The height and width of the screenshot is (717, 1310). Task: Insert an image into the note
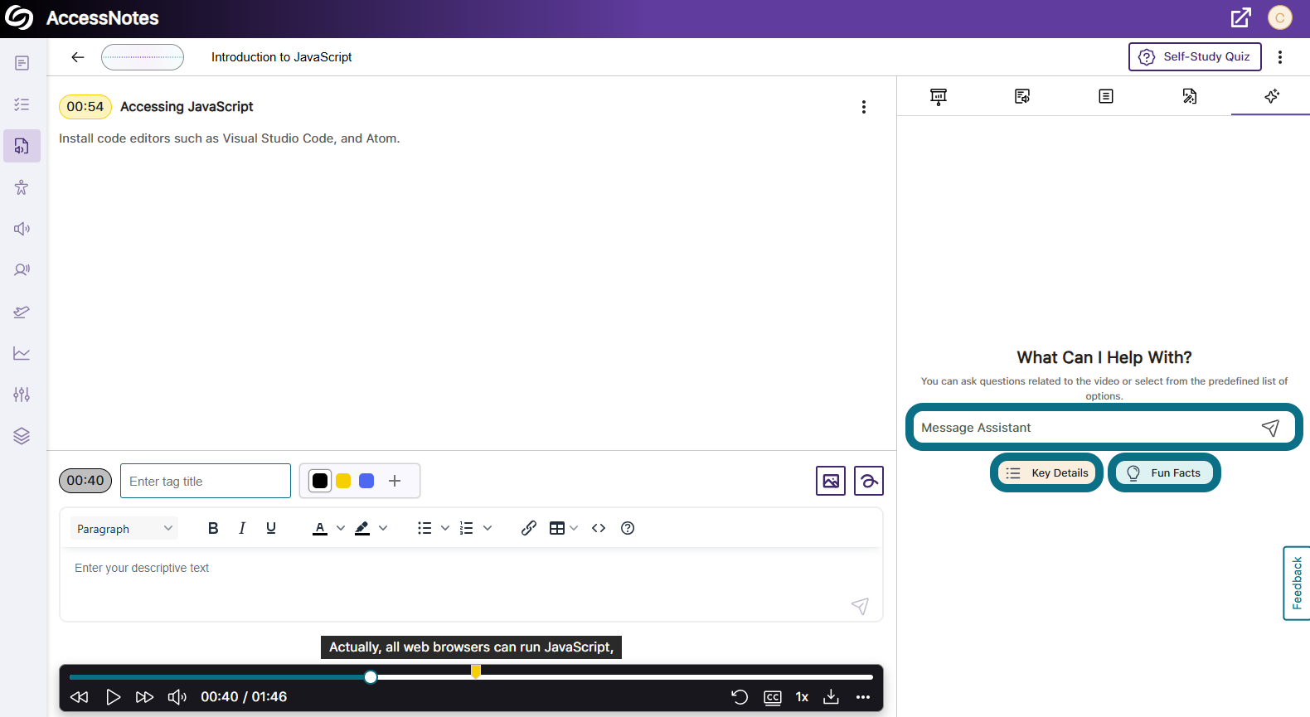point(831,481)
